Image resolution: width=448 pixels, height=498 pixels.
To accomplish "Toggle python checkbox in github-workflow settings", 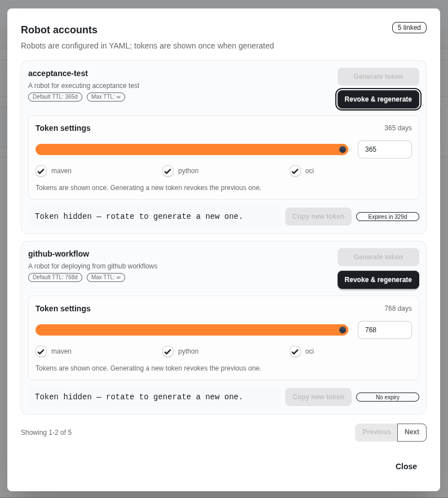I will coord(168,351).
